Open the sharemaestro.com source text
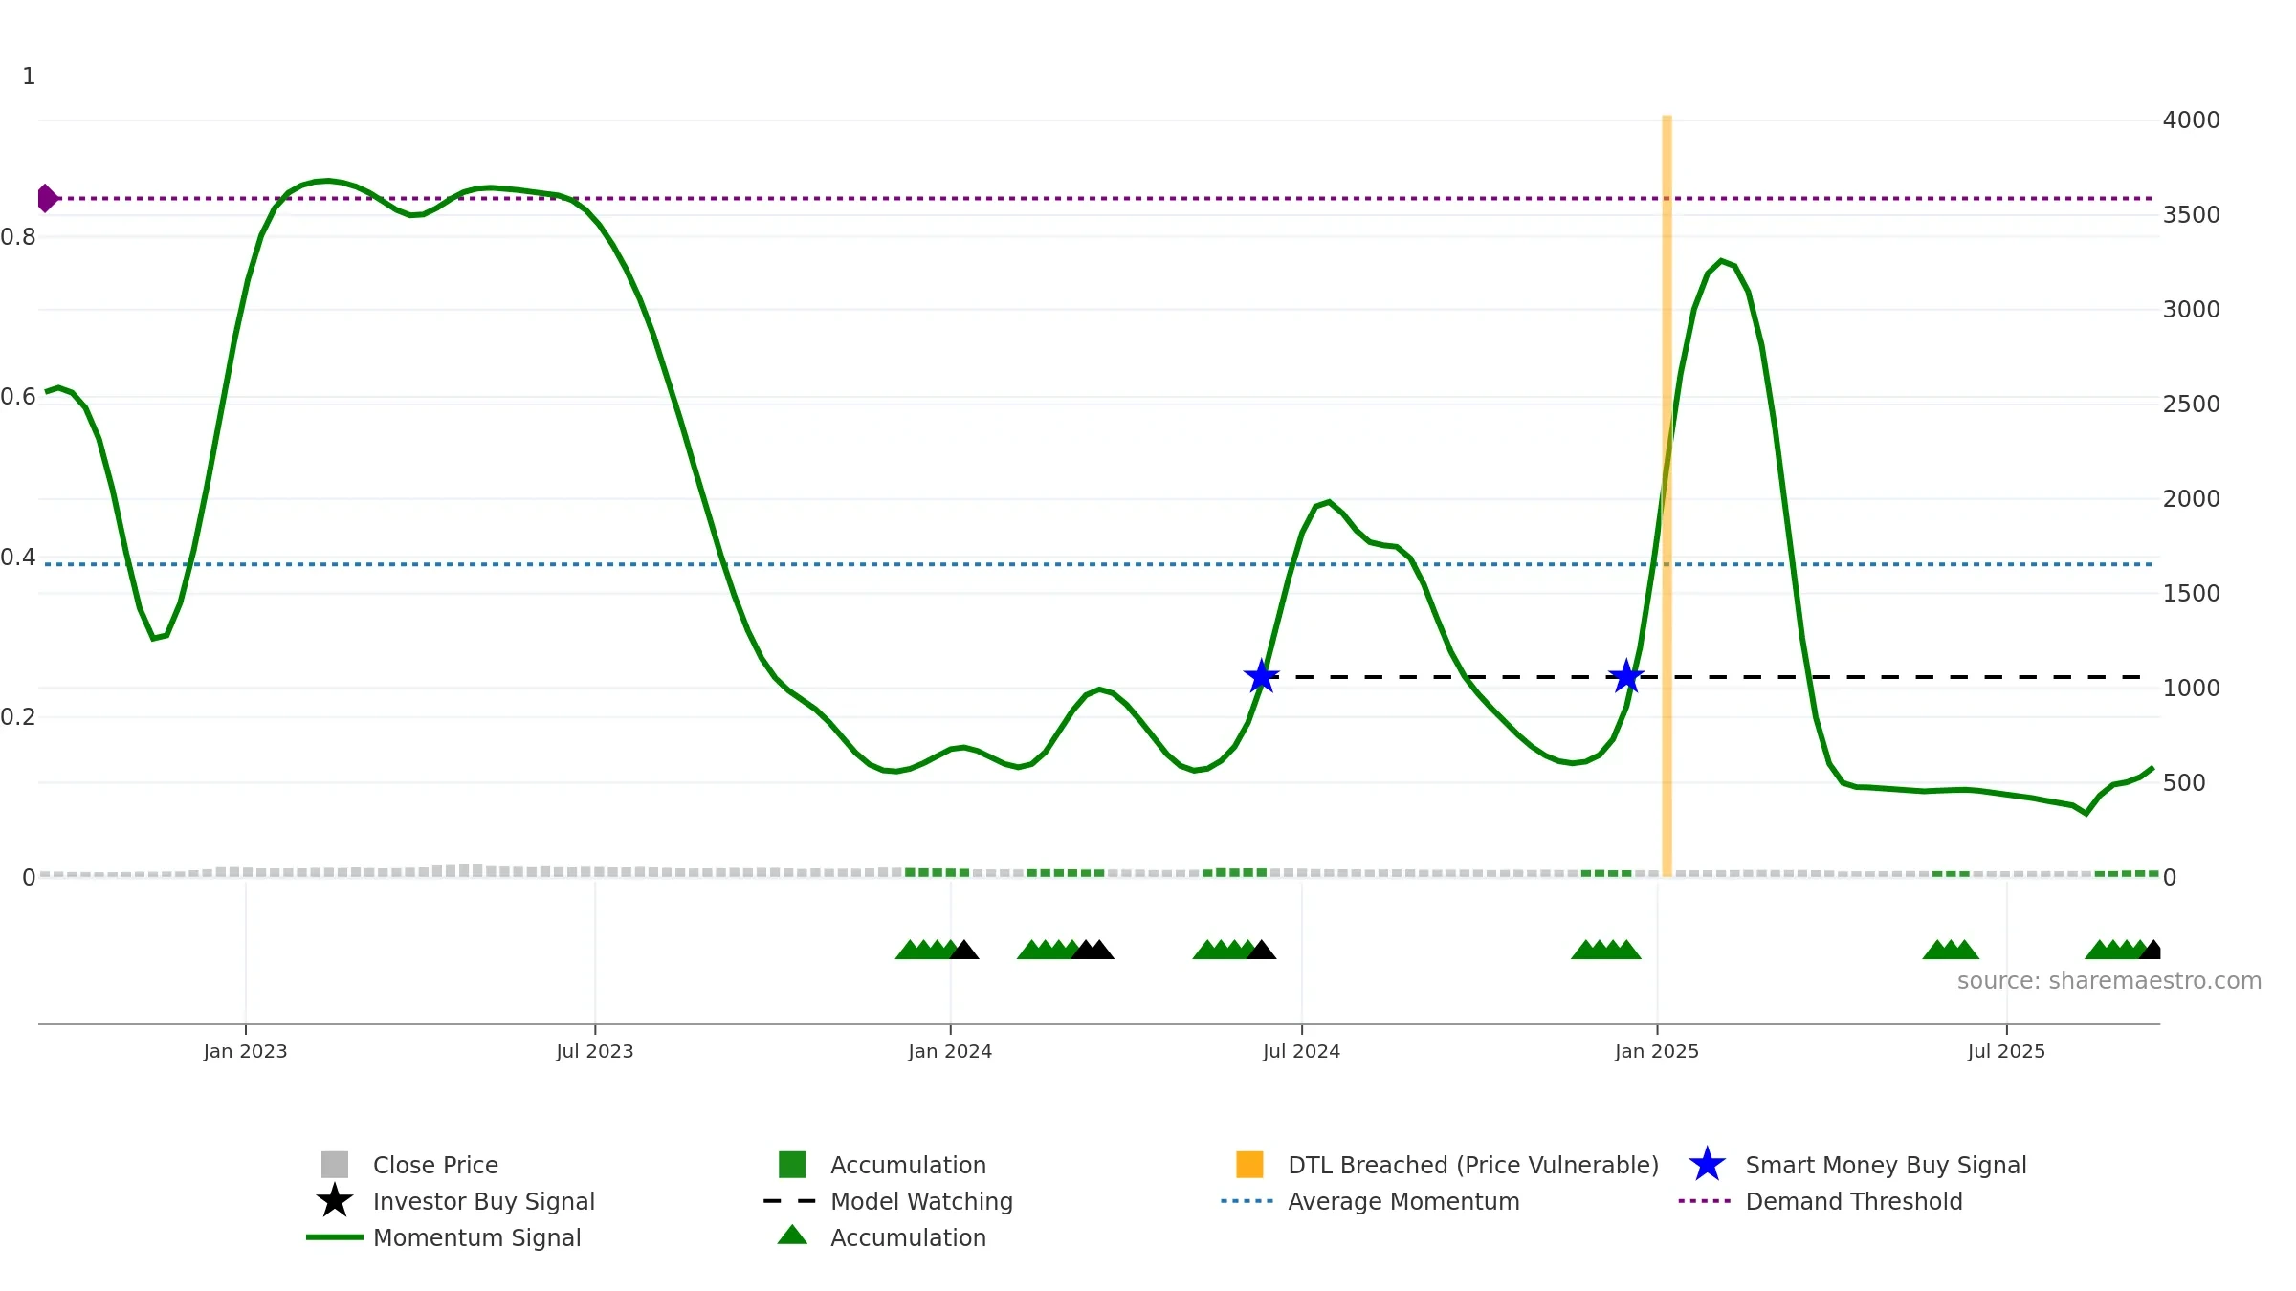The height and width of the screenshot is (1291, 2296). coord(2109,981)
